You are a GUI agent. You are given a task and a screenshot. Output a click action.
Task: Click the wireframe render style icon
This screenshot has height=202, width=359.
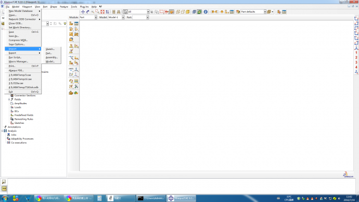tap(178, 11)
